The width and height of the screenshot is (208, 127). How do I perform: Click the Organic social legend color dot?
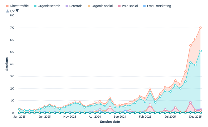(89, 6)
